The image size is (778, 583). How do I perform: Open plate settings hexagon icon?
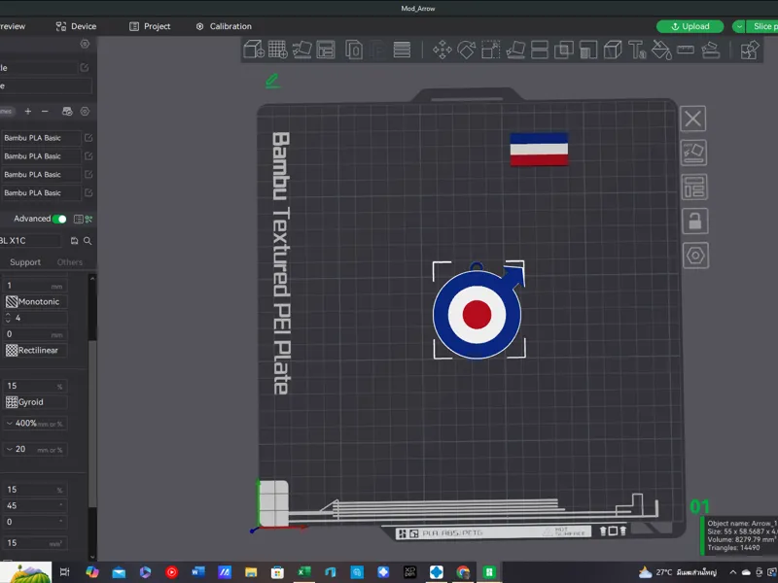695,256
